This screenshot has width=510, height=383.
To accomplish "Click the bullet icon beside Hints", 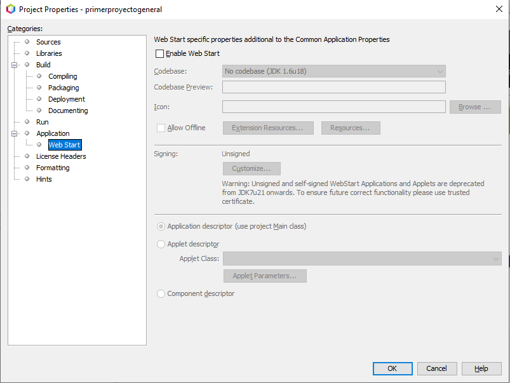I will point(27,179).
